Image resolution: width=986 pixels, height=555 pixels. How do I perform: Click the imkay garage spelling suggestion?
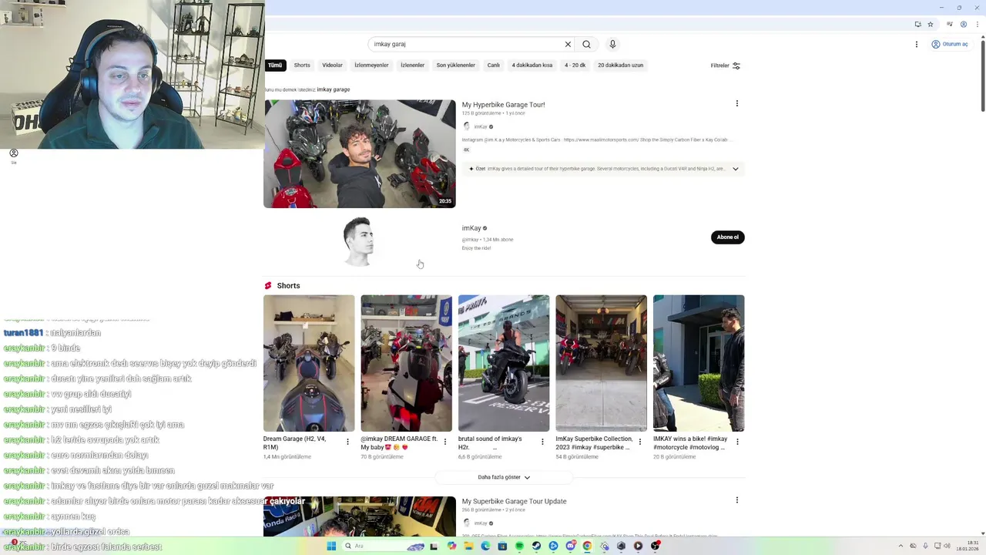click(334, 89)
